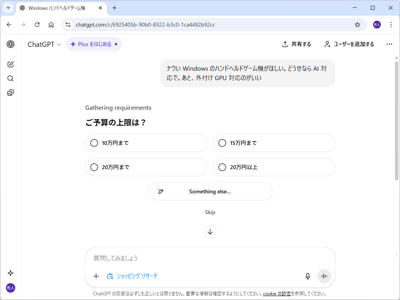
Task: Open chat search from the sidebar
Action: tap(10, 78)
